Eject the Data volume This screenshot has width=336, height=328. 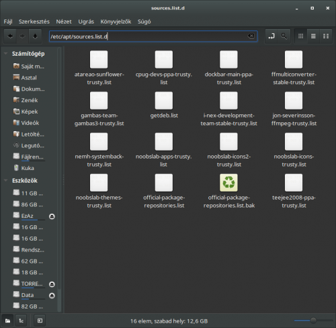pyautogui.click(x=52, y=296)
